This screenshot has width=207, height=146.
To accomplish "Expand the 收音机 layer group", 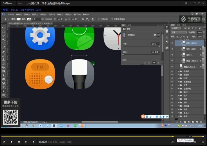I will click(178, 71).
